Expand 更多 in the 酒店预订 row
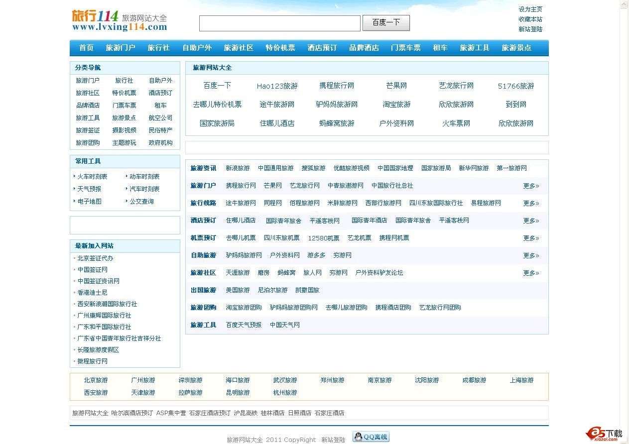The height and width of the screenshot is (444, 629). pos(530,221)
